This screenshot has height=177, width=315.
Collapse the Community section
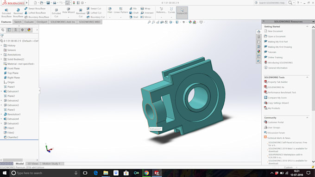pyautogui.click(x=307, y=118)
